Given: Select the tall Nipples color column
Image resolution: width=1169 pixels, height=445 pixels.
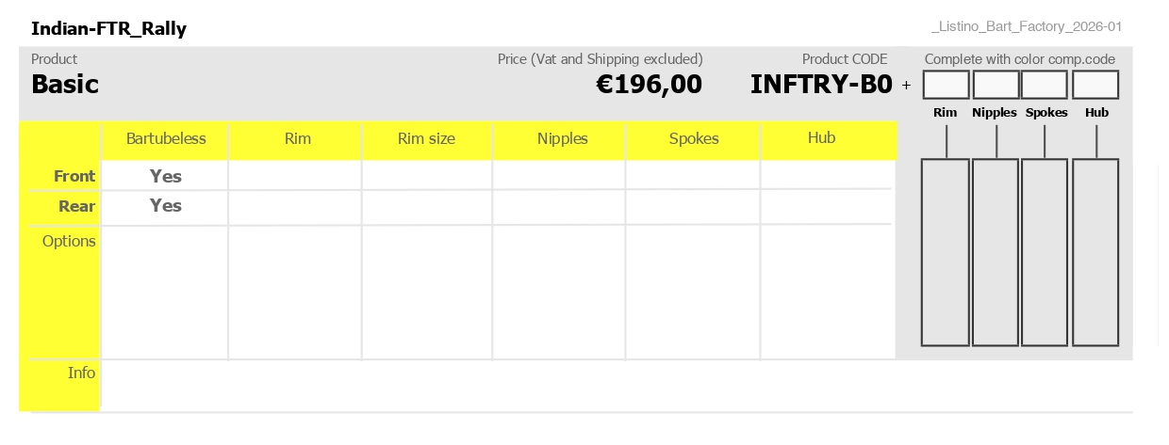Looking at the screenshot, I should [996, 252].
